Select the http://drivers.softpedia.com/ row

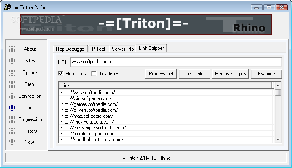point(166,110)
